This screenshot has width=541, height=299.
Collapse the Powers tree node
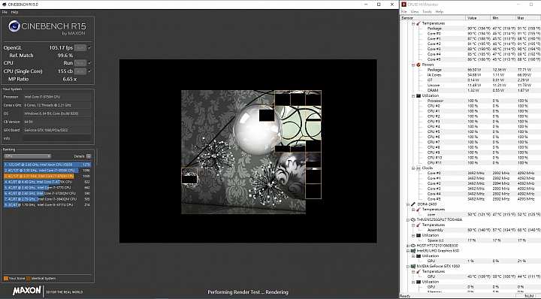[x=413, y=65]
